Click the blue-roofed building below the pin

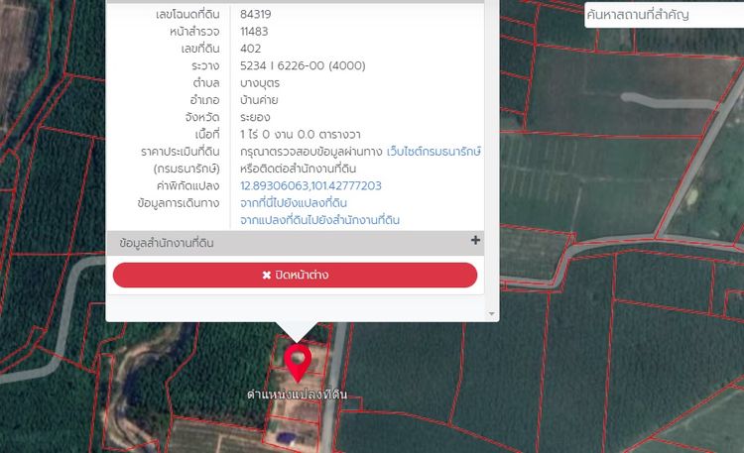tap(286, 436)
